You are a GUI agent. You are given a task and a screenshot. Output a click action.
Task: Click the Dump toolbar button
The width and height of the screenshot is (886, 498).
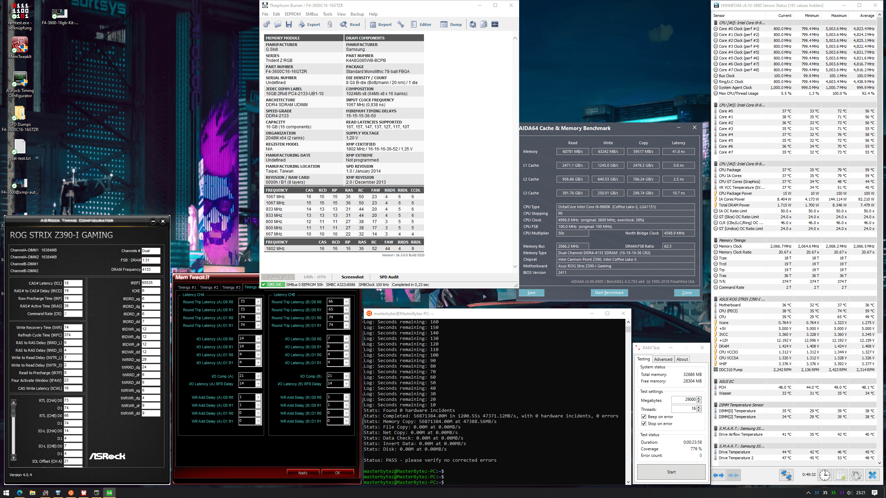pyautogui.click(x=451, y=24)
